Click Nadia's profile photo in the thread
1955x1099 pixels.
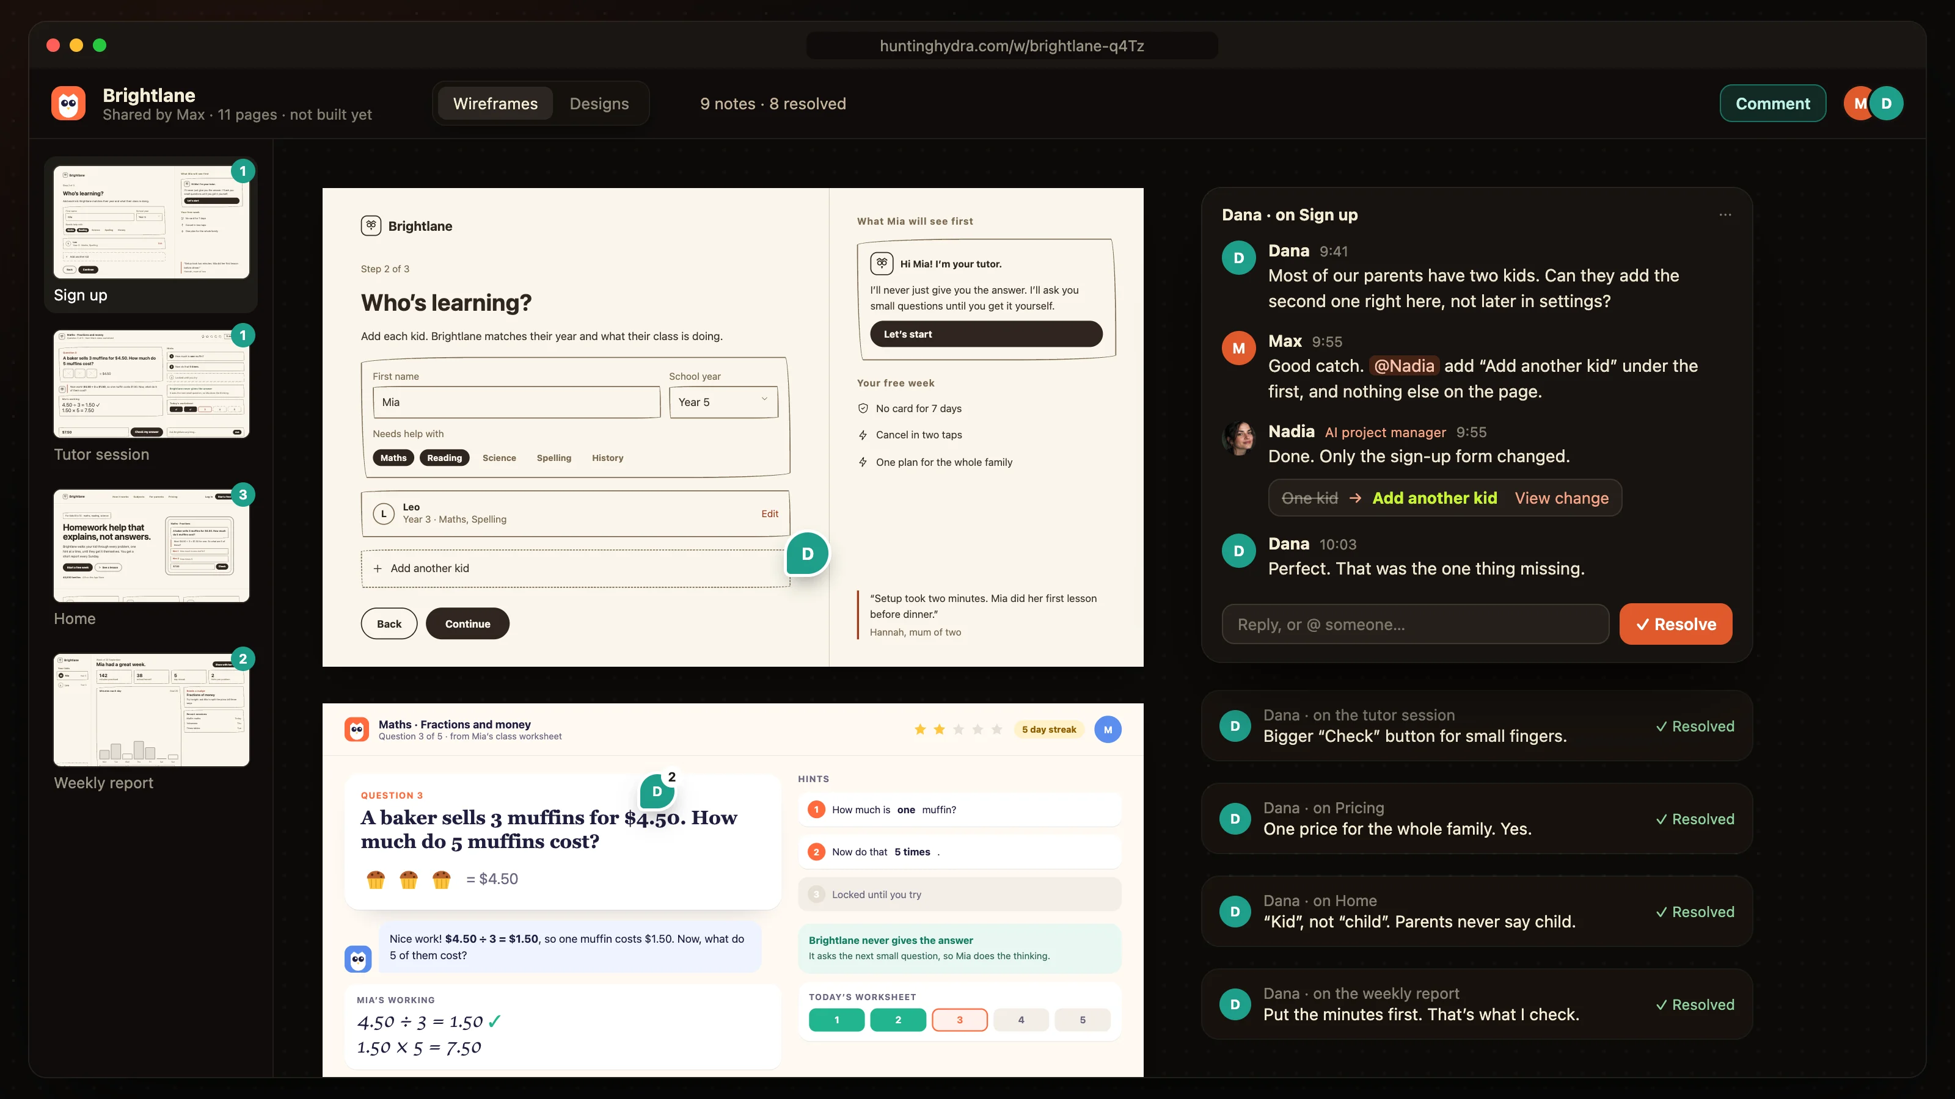1238,438
